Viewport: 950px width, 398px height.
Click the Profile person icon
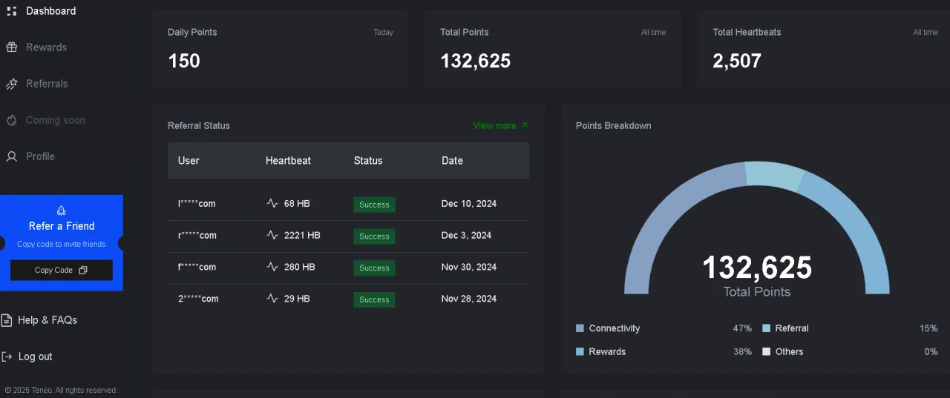(12, 156)
